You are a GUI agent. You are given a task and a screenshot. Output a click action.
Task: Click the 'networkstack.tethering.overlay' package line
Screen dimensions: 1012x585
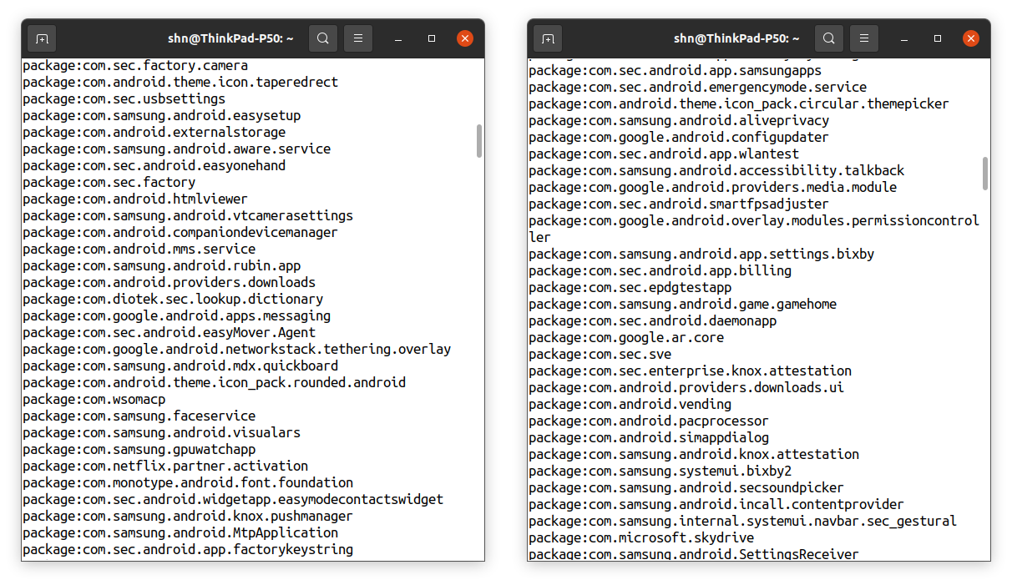(237, 349)
